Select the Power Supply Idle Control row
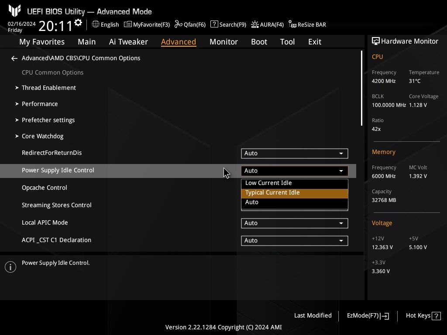The width and height of the screenshot is (447, 335). tap(178, 171)
